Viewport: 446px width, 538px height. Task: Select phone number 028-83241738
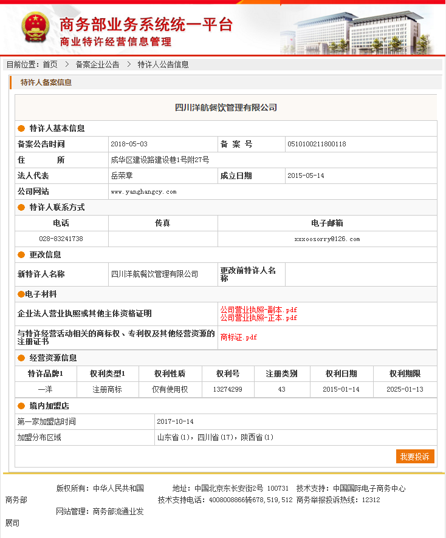click(x=61, y=239)
